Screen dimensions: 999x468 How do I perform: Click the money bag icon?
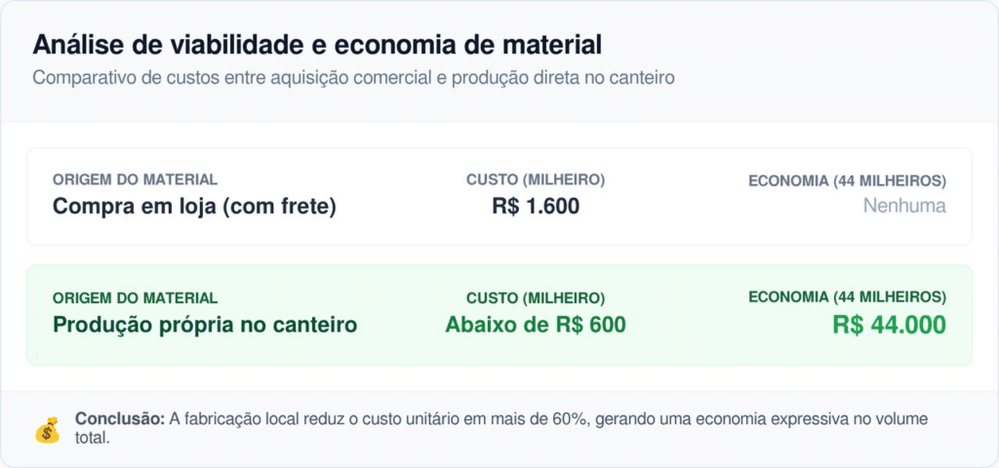click(x=47, y=429)
